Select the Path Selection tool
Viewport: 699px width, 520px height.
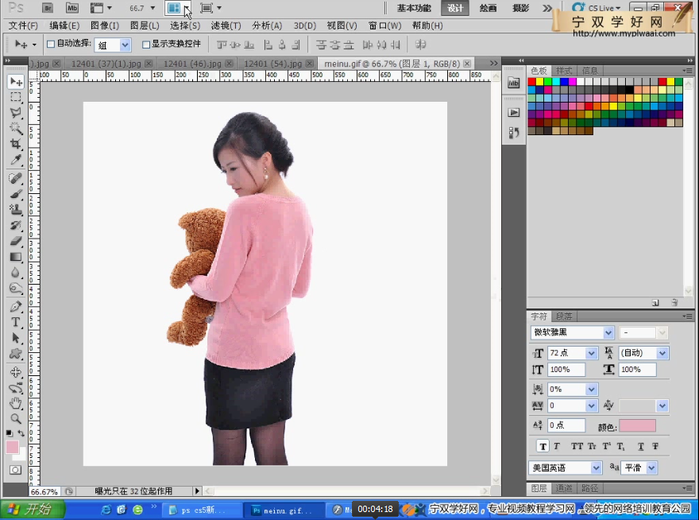16,338
